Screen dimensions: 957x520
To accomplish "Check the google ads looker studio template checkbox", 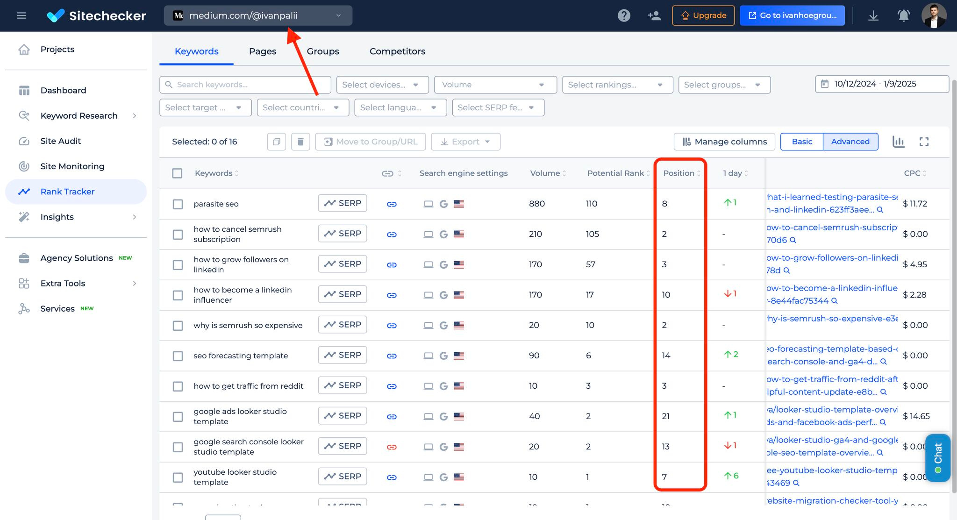I will tap(178, 417).
